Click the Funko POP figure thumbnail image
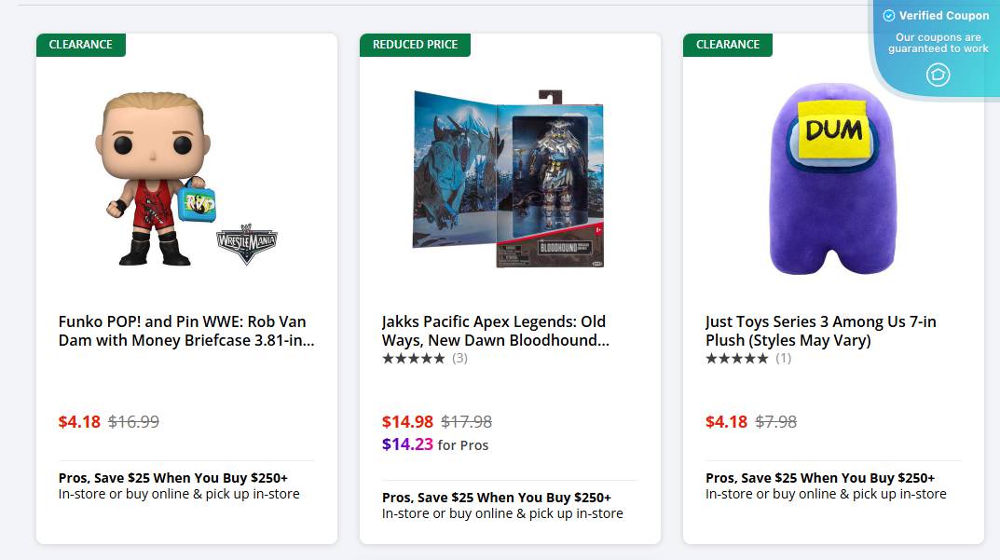Screen dimensions: 1000x560 (185, 177)
